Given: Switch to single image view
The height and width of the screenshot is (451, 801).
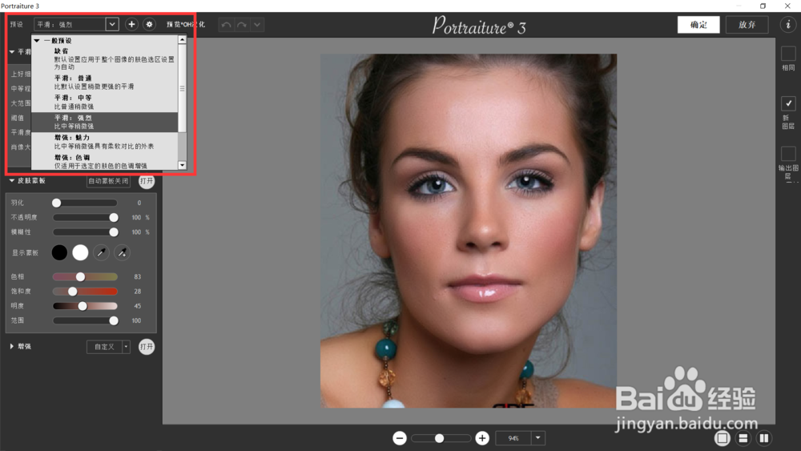Looking at the screenshot, I should coord(722,437).
